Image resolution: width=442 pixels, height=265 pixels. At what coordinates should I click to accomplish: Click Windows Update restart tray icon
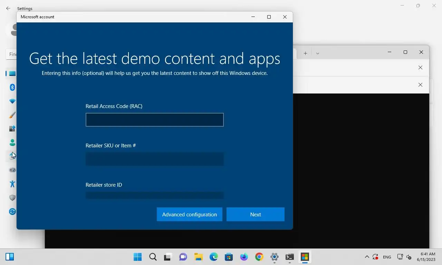[375, 257]
